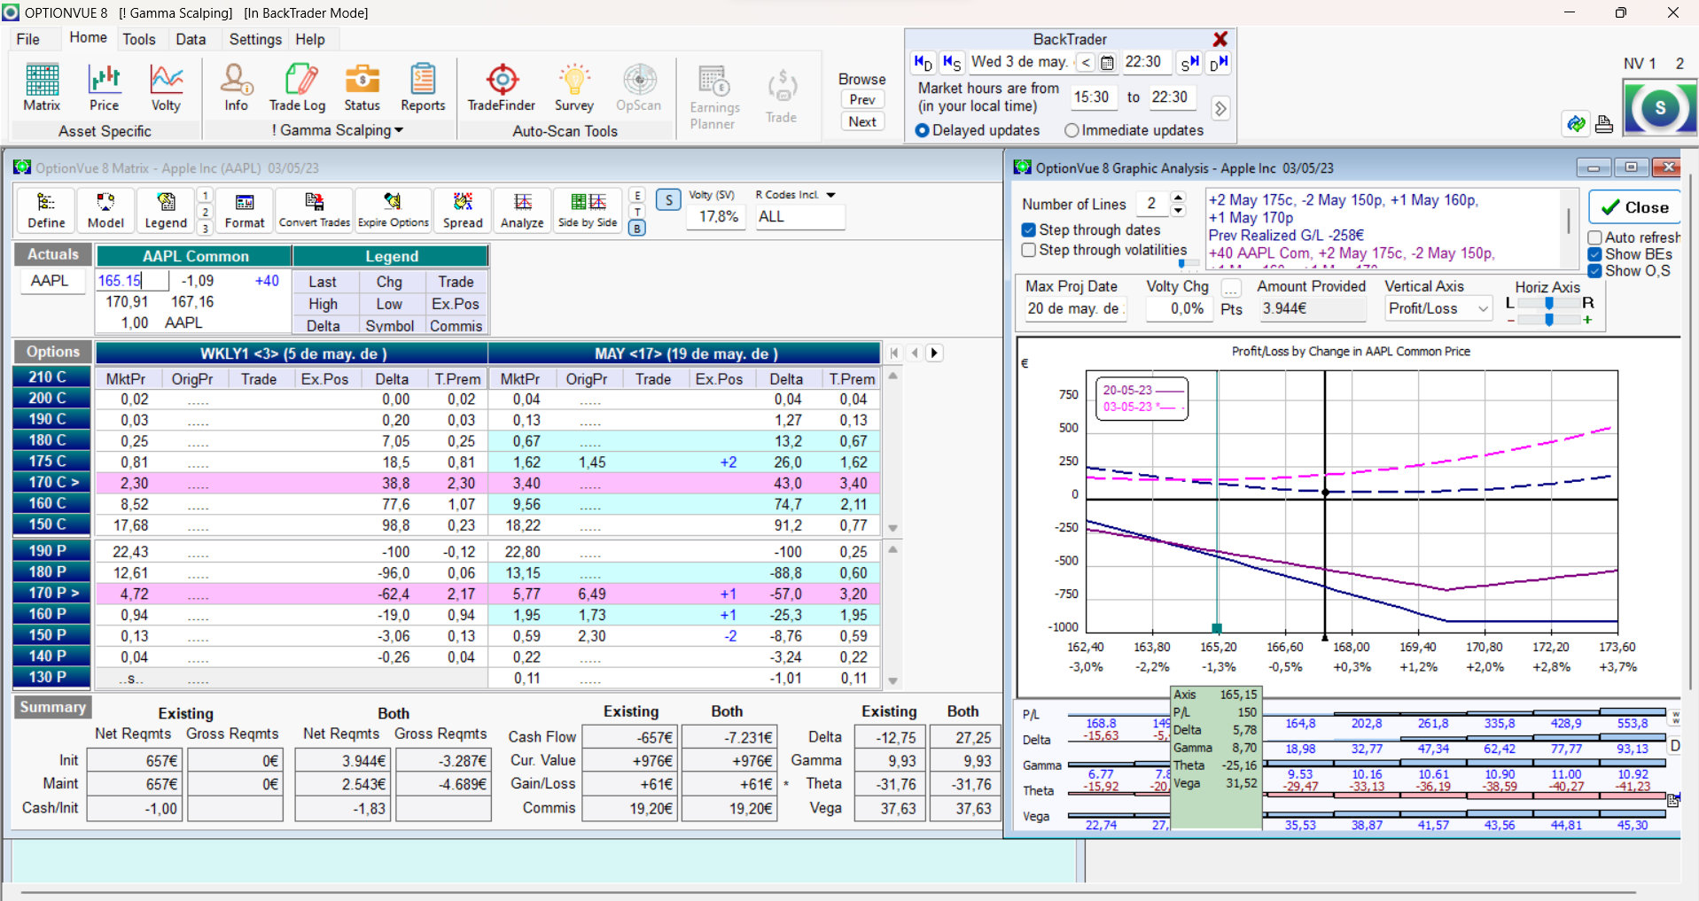Increase Number of Lines stepper
Screen dimensions: 1699x901
click(x=1178, y=198)
